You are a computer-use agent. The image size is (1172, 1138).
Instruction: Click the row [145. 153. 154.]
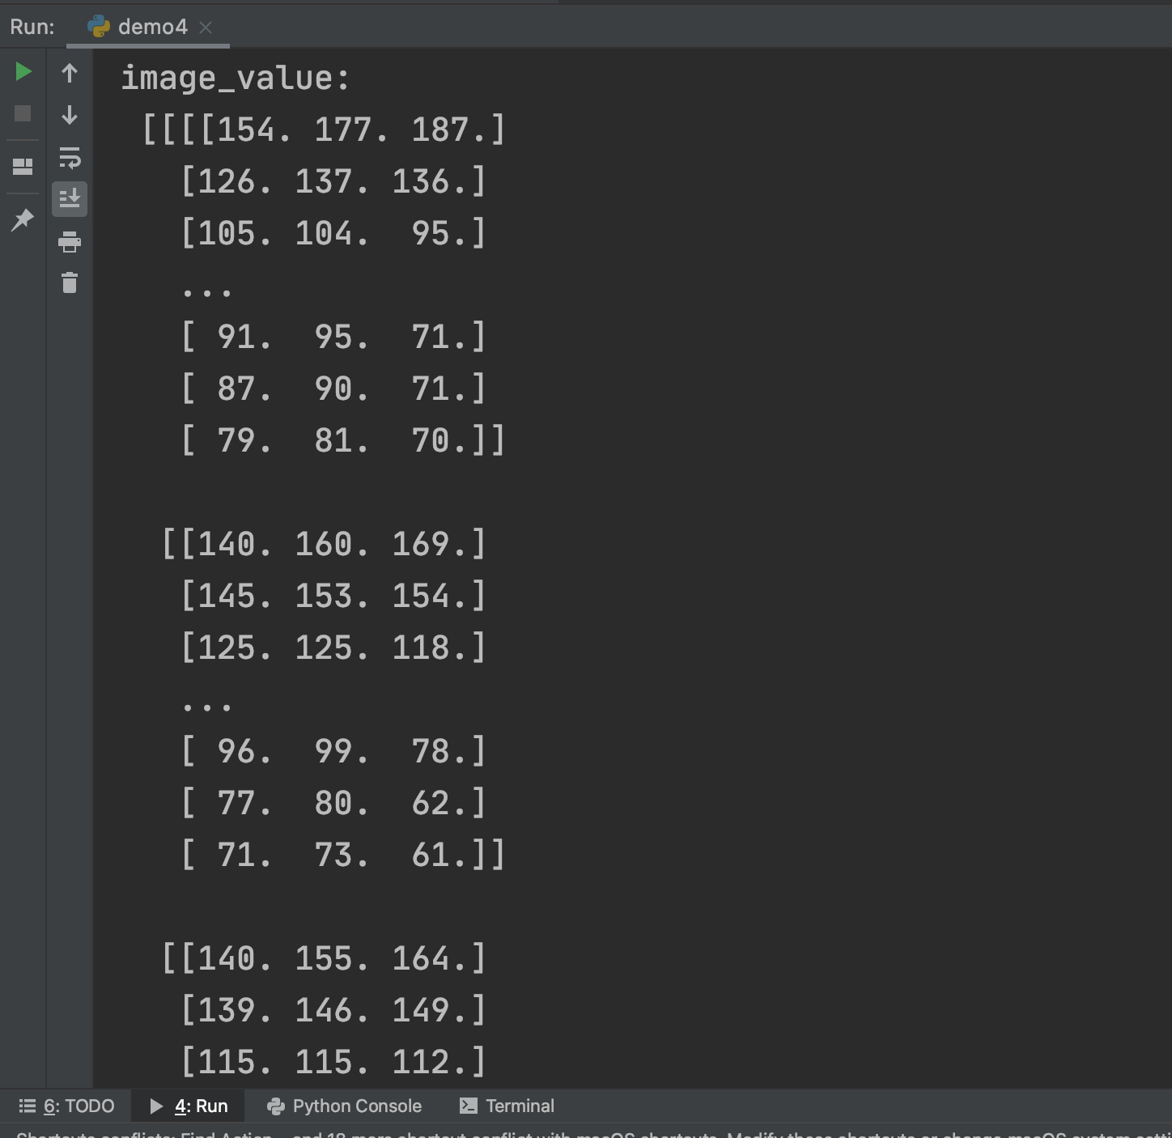pyautogui.click(x=333, y=596)
